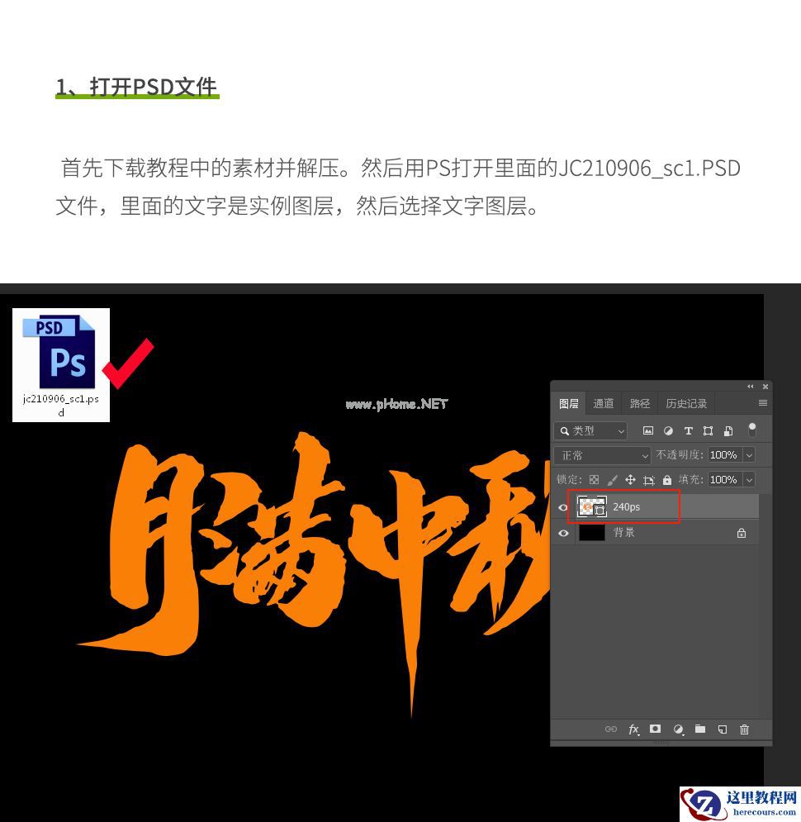Filter to show only text layers
Viewport: 801px width, 822px height.
click(689, 430)
